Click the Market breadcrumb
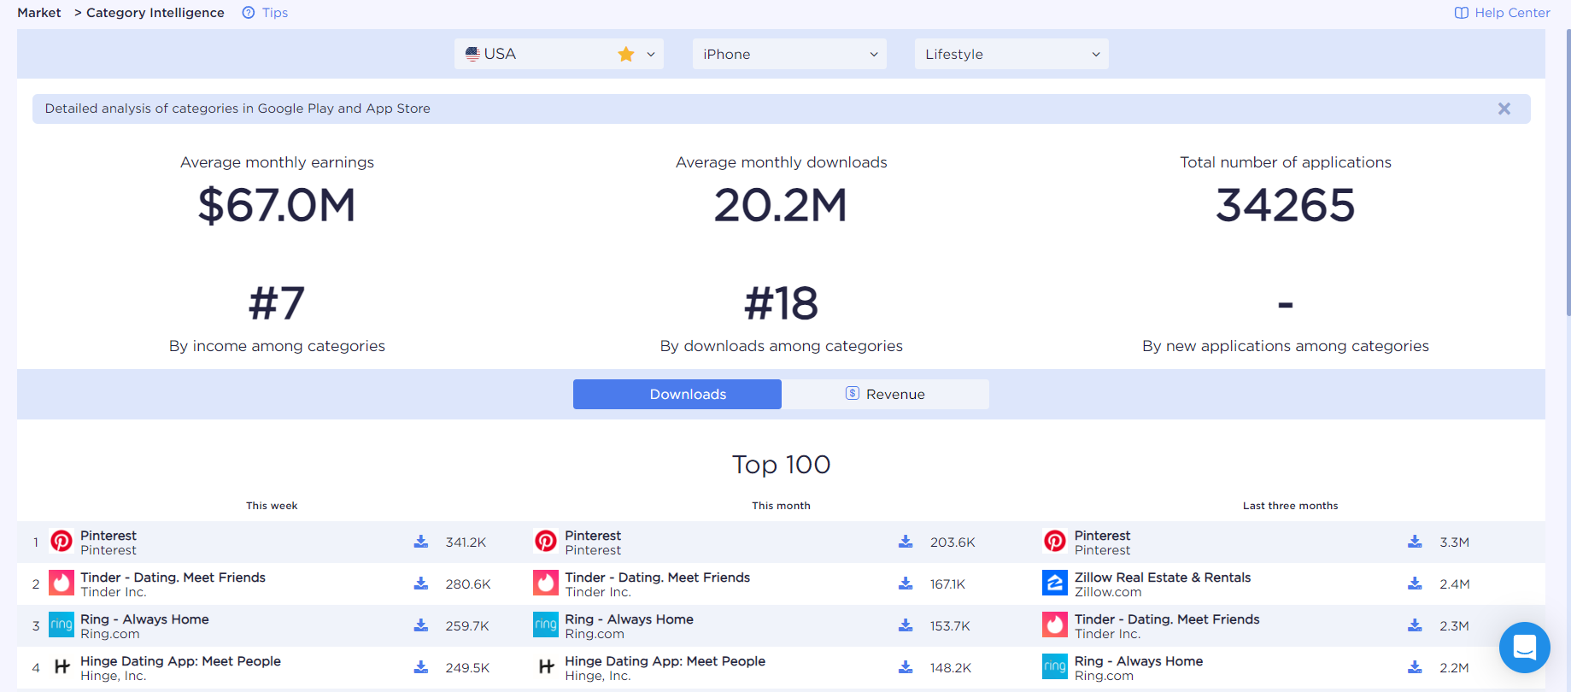1571x692 pixels. coord(39,13)
